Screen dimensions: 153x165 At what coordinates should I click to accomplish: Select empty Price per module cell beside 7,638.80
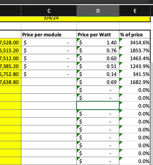(49, 82)
